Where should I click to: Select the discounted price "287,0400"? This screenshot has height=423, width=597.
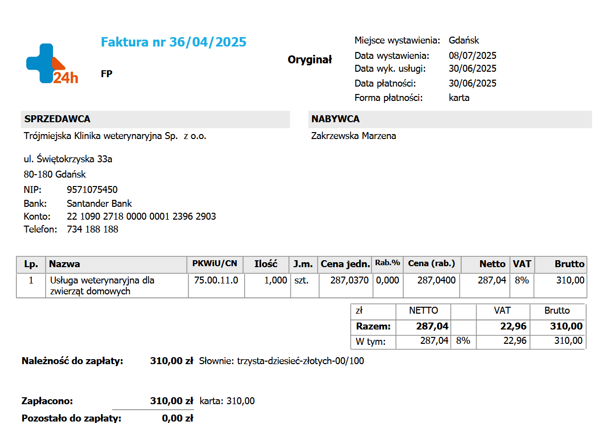click(x=436, y=280)
